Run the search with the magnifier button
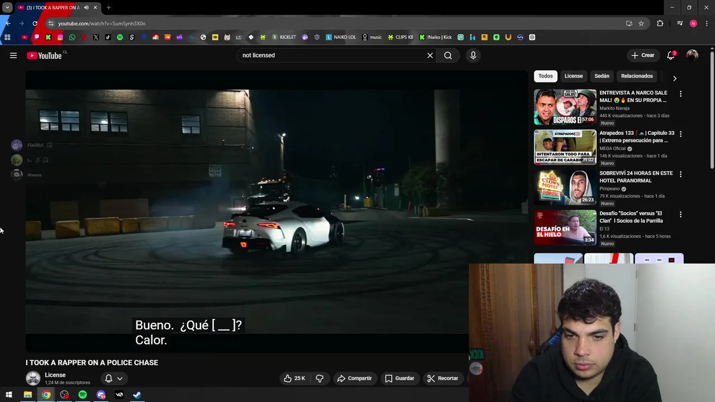715x402 pixels. tap(448, 55)
